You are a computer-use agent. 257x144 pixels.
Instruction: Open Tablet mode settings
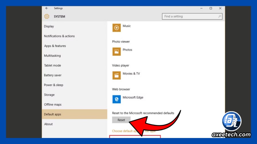pyautogui.click(x=52, y=66)
